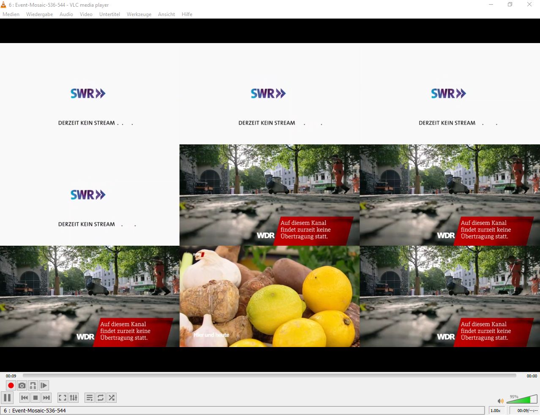
Task: Restore down the VLC window
Action: click(510, 5)
